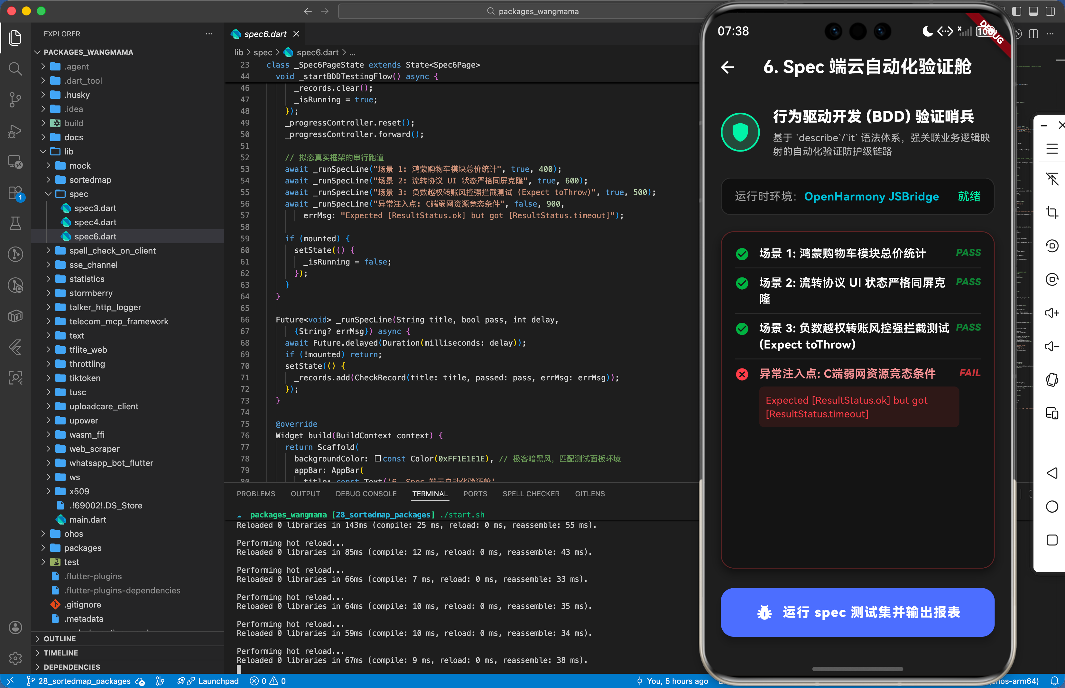Open the Testing flask icon view
This screenshot has height=688, width=1065.
[15, 223]
